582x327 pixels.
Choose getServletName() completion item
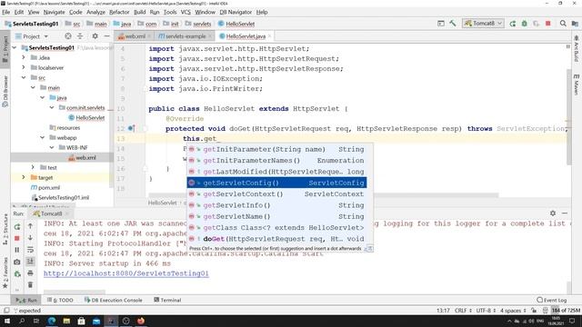pyautogui.click(x=276, y=216)
